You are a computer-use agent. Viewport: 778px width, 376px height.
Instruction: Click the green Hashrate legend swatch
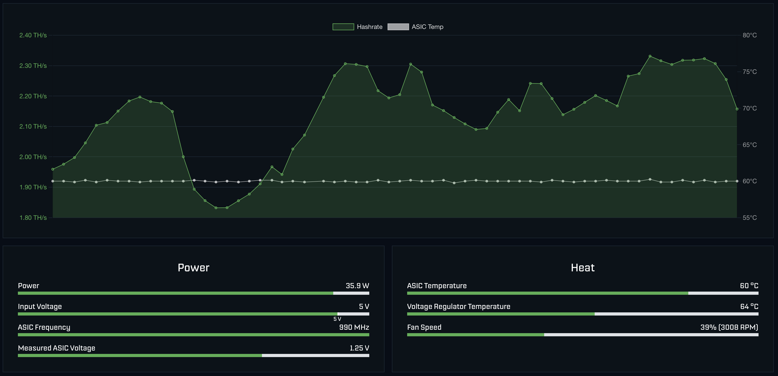tap(343, 27)
